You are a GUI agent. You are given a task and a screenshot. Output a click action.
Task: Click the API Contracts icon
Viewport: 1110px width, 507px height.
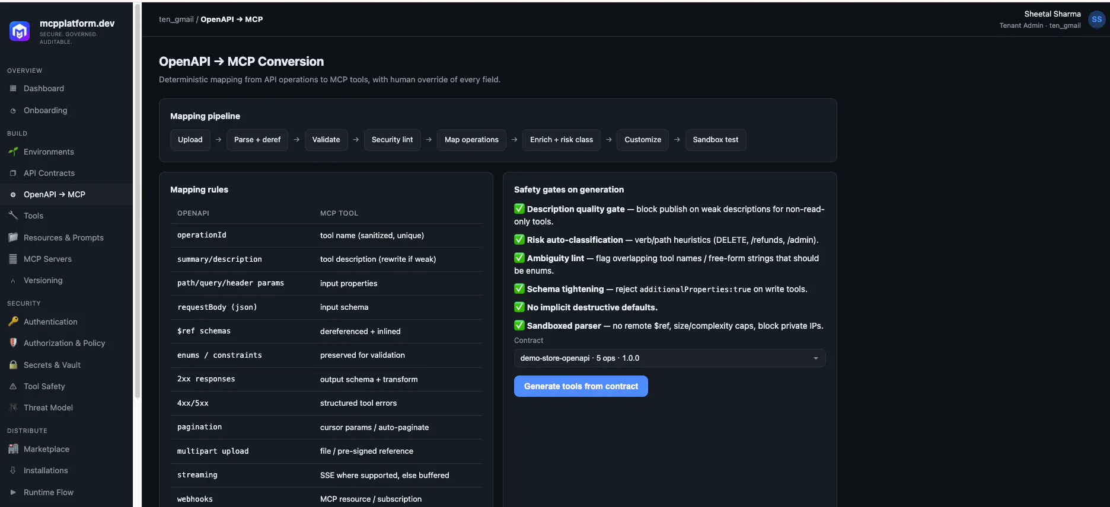(13, 173)
